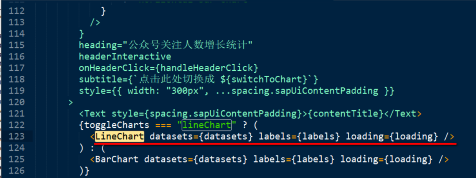Click line number 115 in gutter
The height and width of the screenshot is (178, 476).
(17, 45)
